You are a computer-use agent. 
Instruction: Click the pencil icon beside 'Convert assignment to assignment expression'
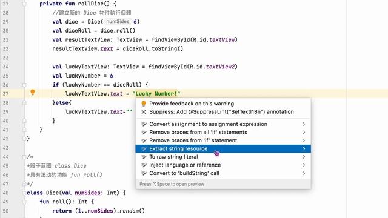tap(144, 124)
